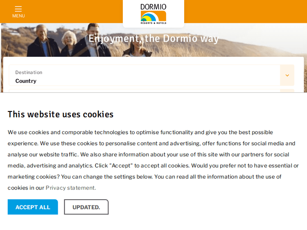Viewport: 307px width, 230px height.
Task: Click the 'Enjoyment, the Dormio way' headline
Action: coord(153,38)
